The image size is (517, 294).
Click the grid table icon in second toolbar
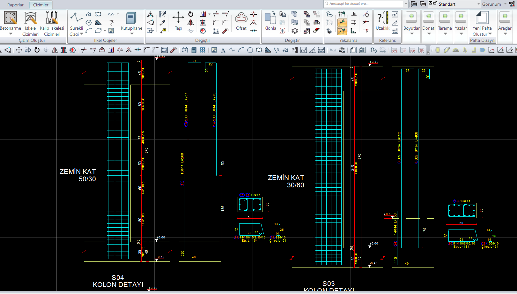pos(203,50)
